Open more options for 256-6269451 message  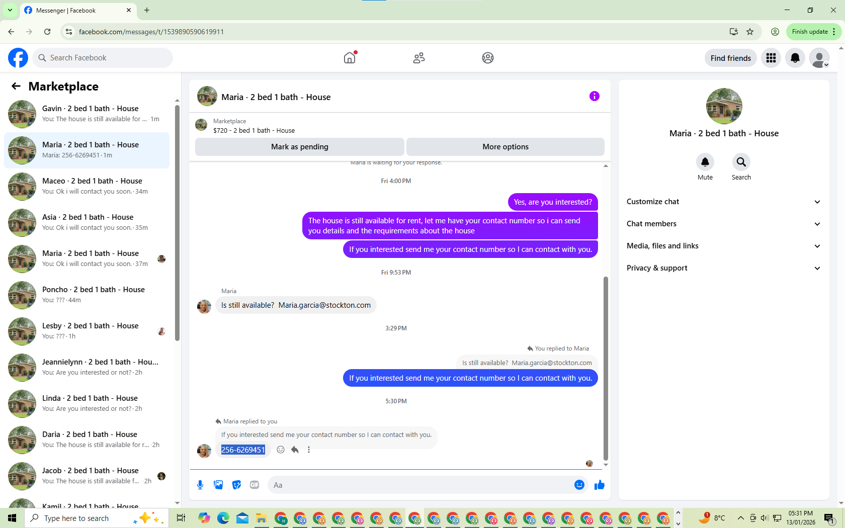click(309, 450)
